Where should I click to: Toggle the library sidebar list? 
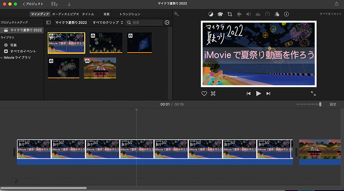tap(49, 22)
